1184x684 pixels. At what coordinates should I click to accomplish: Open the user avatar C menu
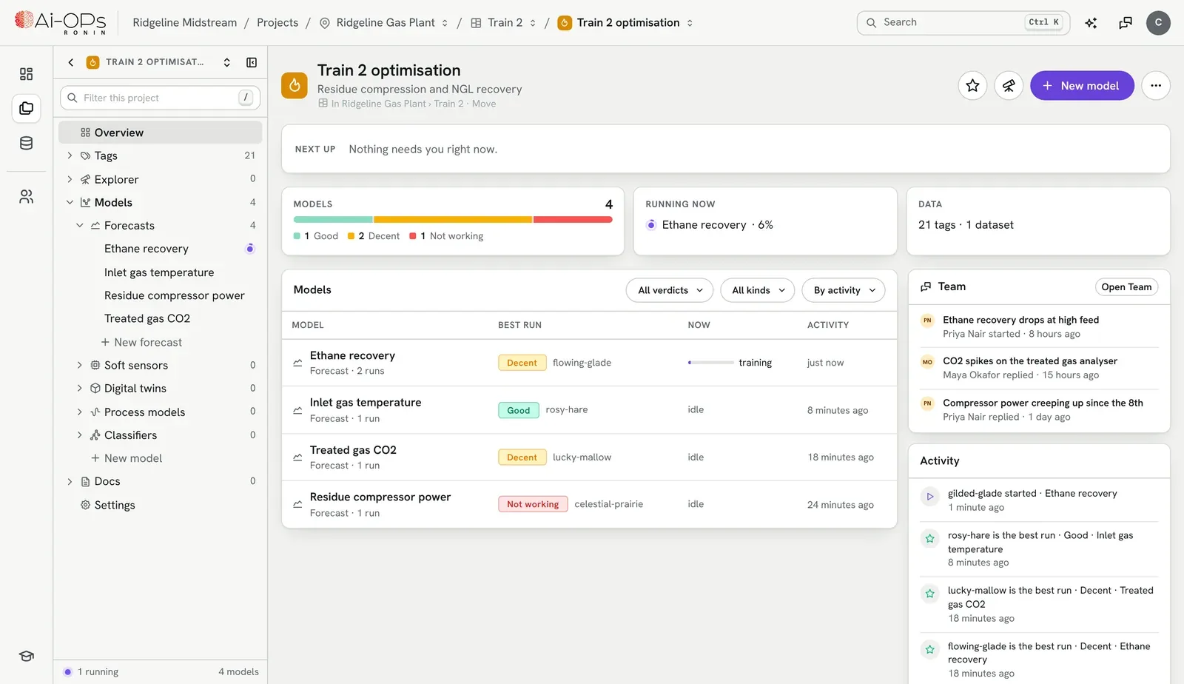tap(1158, 23)
